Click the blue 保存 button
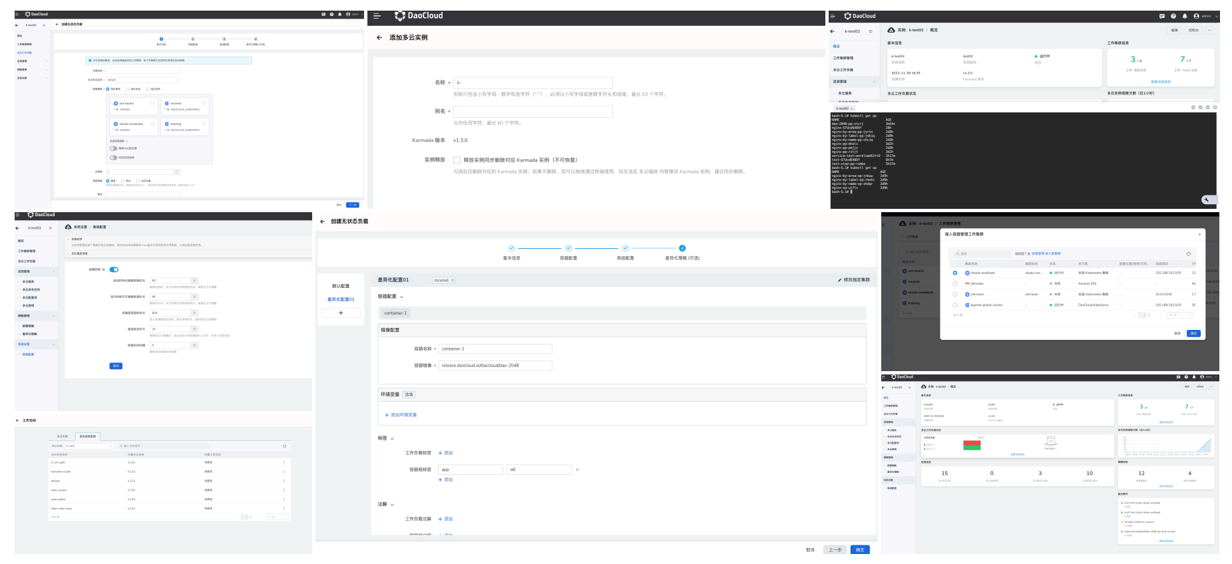Screen dimensions: 1232x564 pyautogui.click(x=116, y=366)
